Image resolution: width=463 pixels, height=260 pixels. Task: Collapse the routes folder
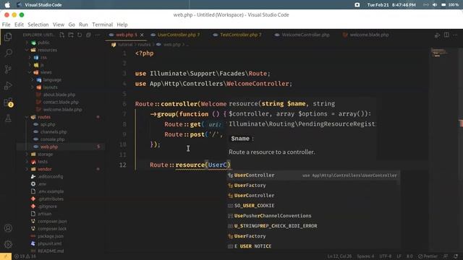44,117
